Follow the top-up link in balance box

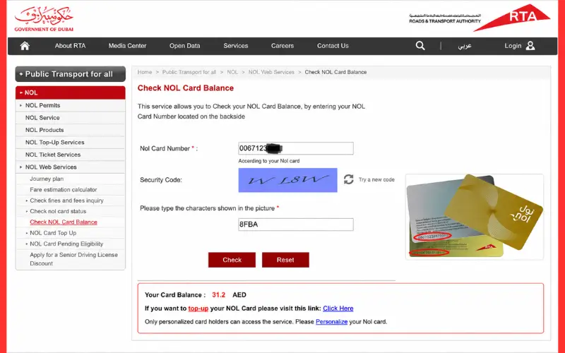pos(198,309)
